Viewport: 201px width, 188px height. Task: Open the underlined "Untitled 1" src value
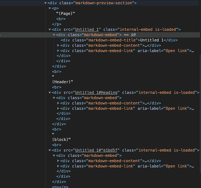(x=87, y=29)
